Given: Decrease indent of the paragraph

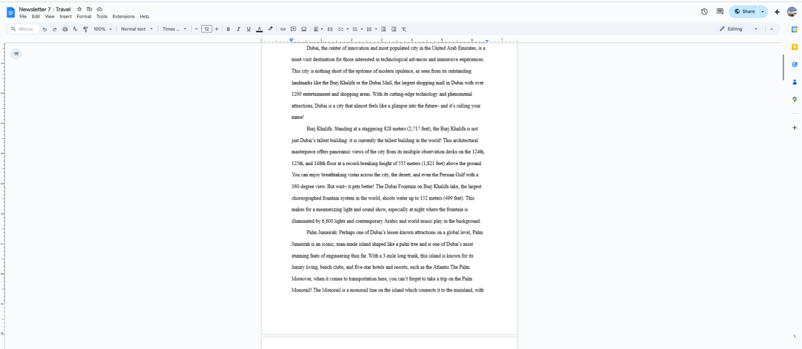Looking at the screenshot, I should [383, 29].
